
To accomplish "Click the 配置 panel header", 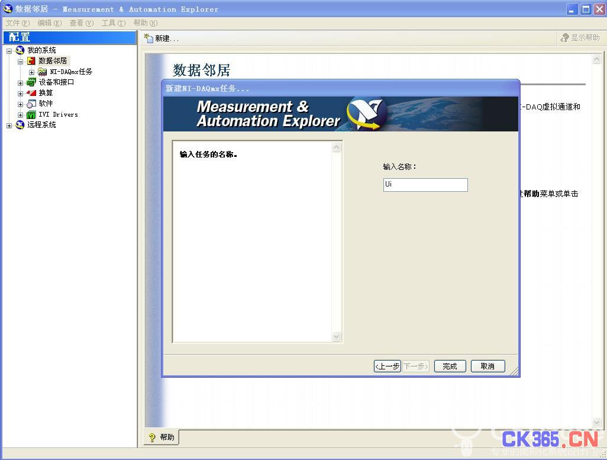I will 70,37.
